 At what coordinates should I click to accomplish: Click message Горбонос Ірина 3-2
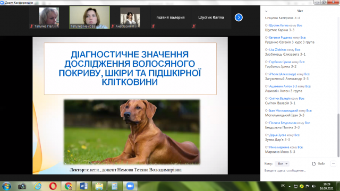280,66
